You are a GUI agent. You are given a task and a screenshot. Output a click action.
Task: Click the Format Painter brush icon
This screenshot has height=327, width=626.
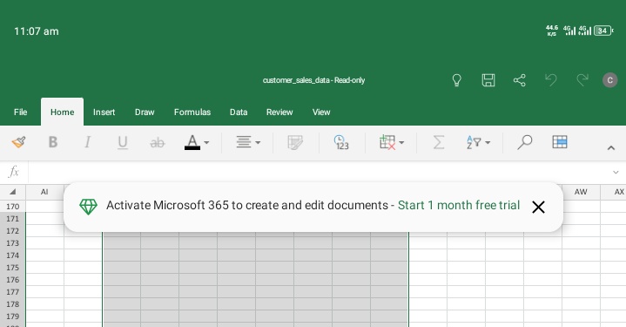point(19,142)
